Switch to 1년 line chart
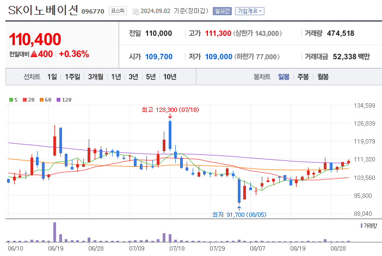 coord(116,77)
